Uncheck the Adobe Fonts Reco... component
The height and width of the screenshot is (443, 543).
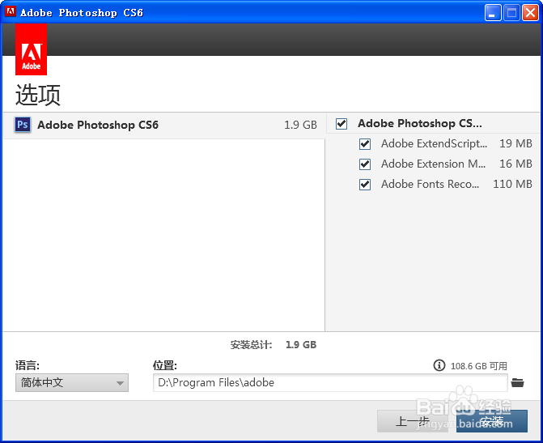point(365,185)
